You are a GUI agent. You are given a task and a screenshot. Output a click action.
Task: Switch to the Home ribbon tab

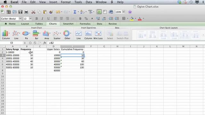[x=10, y=24]
